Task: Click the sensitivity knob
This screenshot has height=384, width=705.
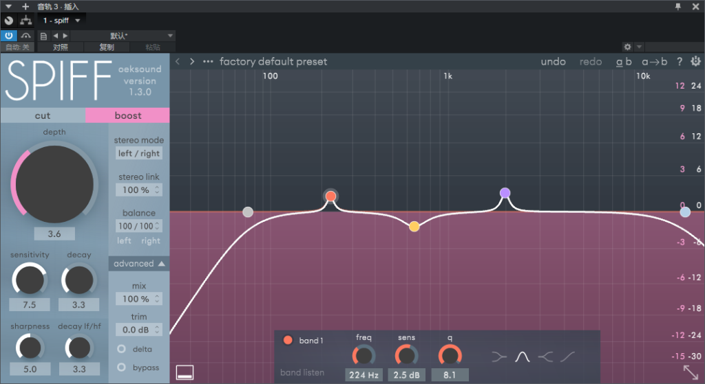Action: tap(30, 280)
